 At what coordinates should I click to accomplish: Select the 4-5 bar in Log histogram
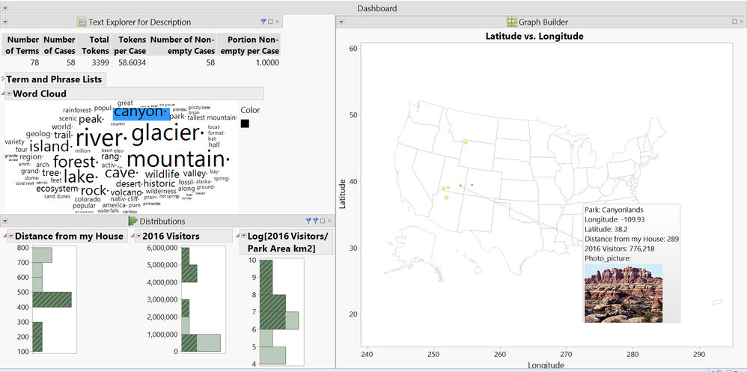(x=272, y=356)
